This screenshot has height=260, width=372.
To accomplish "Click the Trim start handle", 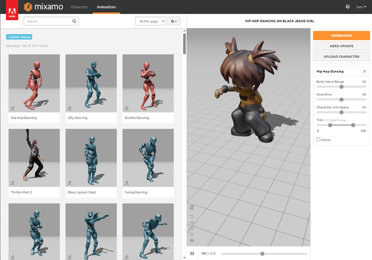I will click(330, 125).
